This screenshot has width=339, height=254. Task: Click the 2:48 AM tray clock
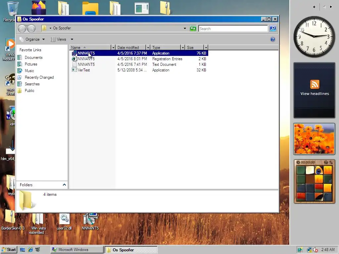click(x=328, y=250)
